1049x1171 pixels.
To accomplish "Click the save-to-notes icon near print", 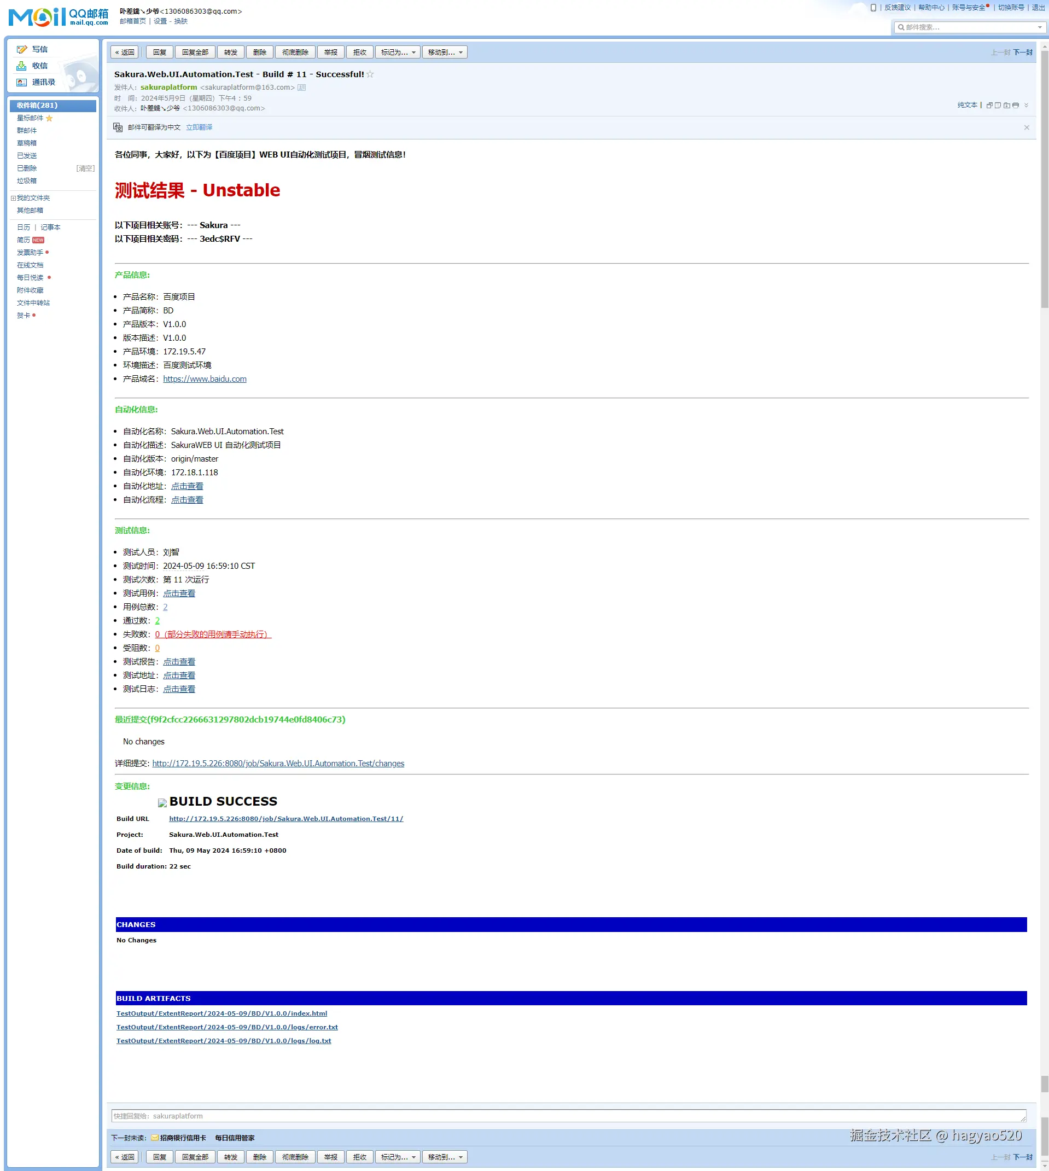I will [998, 106].
